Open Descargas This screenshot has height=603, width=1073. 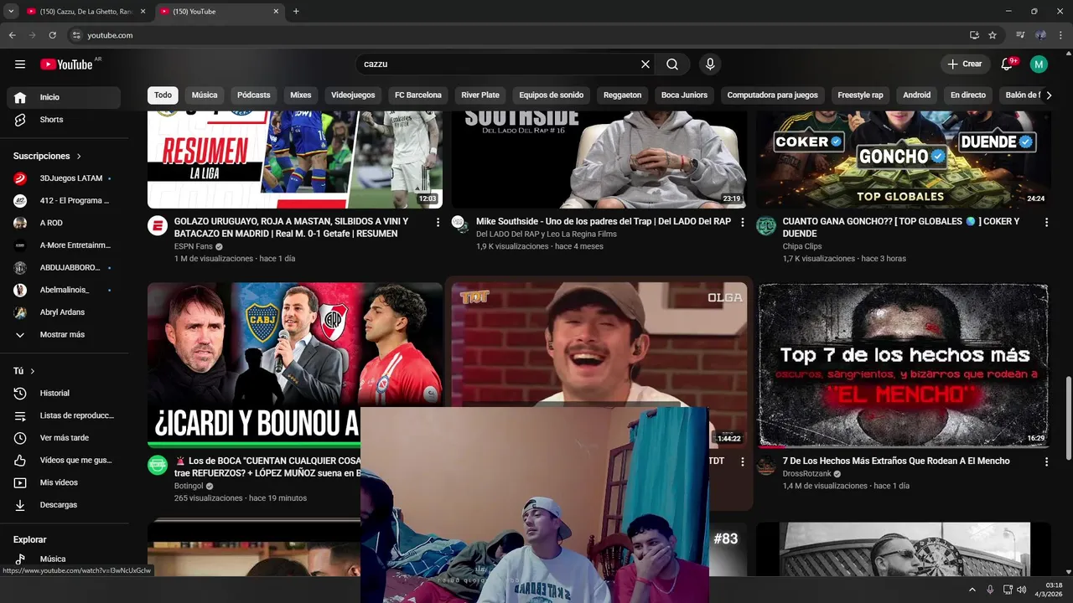tap(64, 505)
